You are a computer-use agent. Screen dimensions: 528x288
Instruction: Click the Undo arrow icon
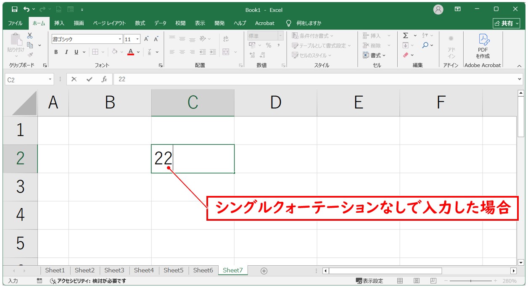pyautogui.click(x=26, y=9)
